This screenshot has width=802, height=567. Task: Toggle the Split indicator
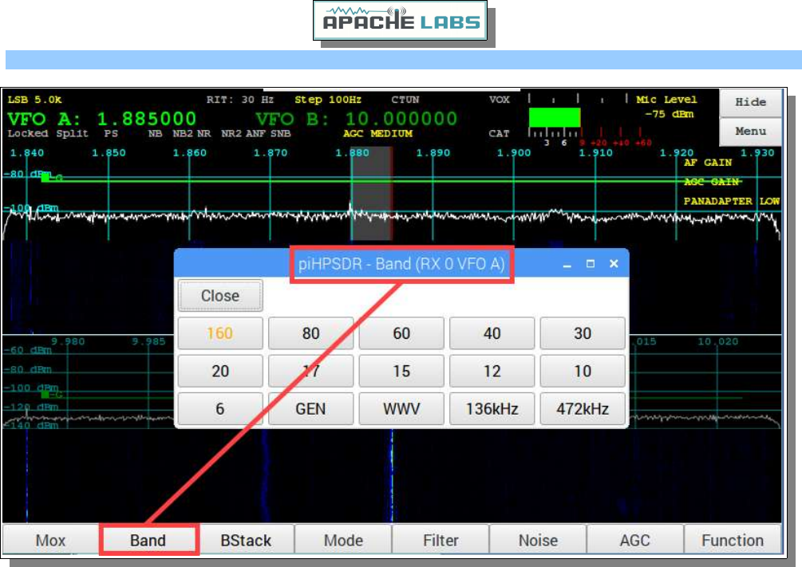pyautogui.click(x=72, y=133)
